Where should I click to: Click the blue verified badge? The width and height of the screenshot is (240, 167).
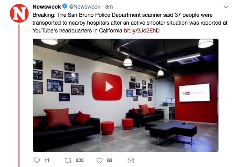(65, 6)
